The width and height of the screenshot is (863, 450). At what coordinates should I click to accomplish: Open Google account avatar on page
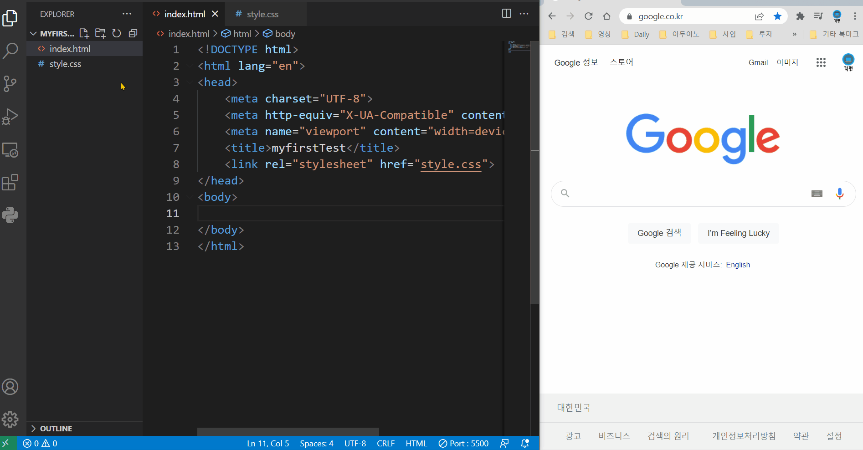point(848,62)
